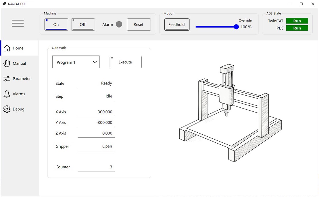The image size is (319, 197).
Task: Click the Gripper label
Action: pyautogui.click(x=62, y=146)
